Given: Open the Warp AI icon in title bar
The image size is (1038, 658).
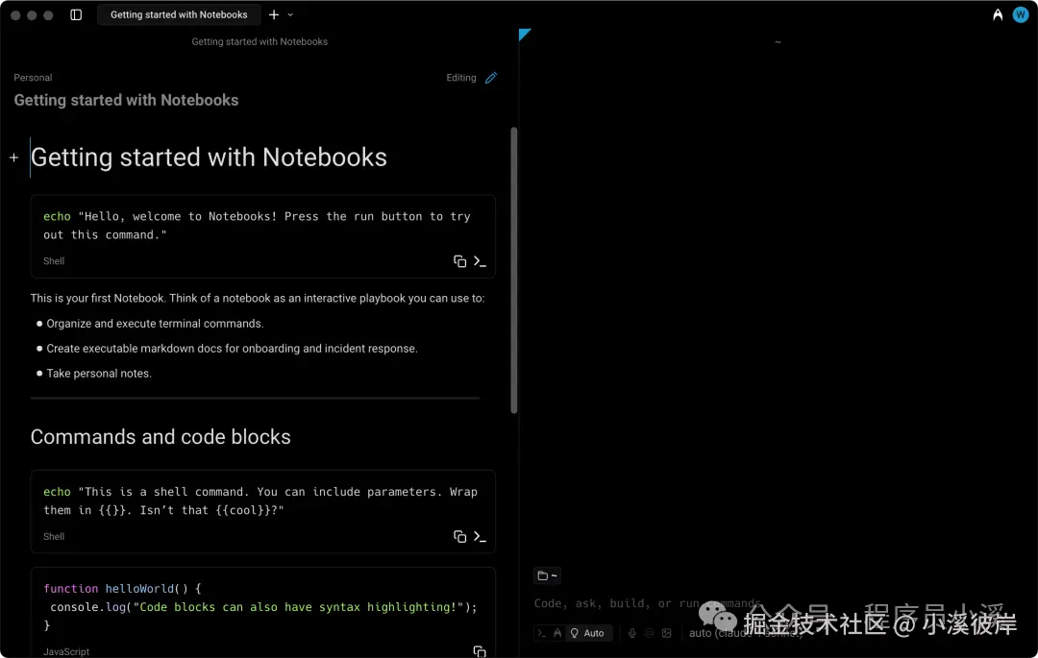Looking at the screenshot, I should click(x=998, y=14).
